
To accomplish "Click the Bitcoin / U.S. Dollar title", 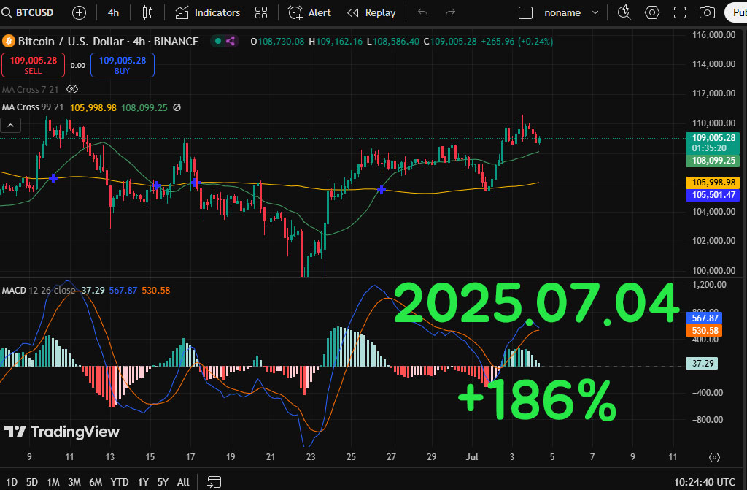I will pyautogui.click(x=108, y=42).
